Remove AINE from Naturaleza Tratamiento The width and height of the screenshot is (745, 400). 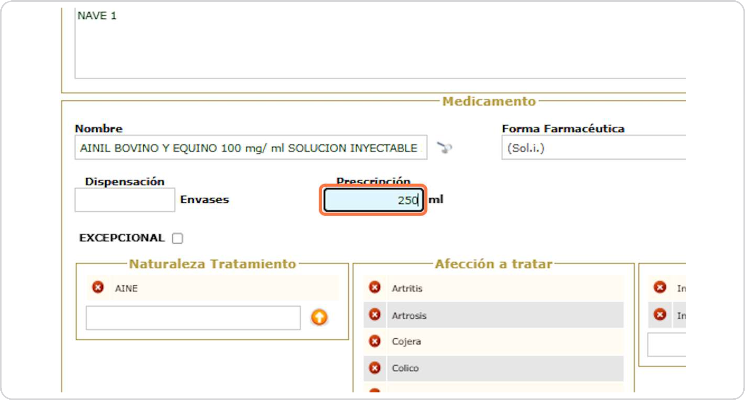[98, 287]
